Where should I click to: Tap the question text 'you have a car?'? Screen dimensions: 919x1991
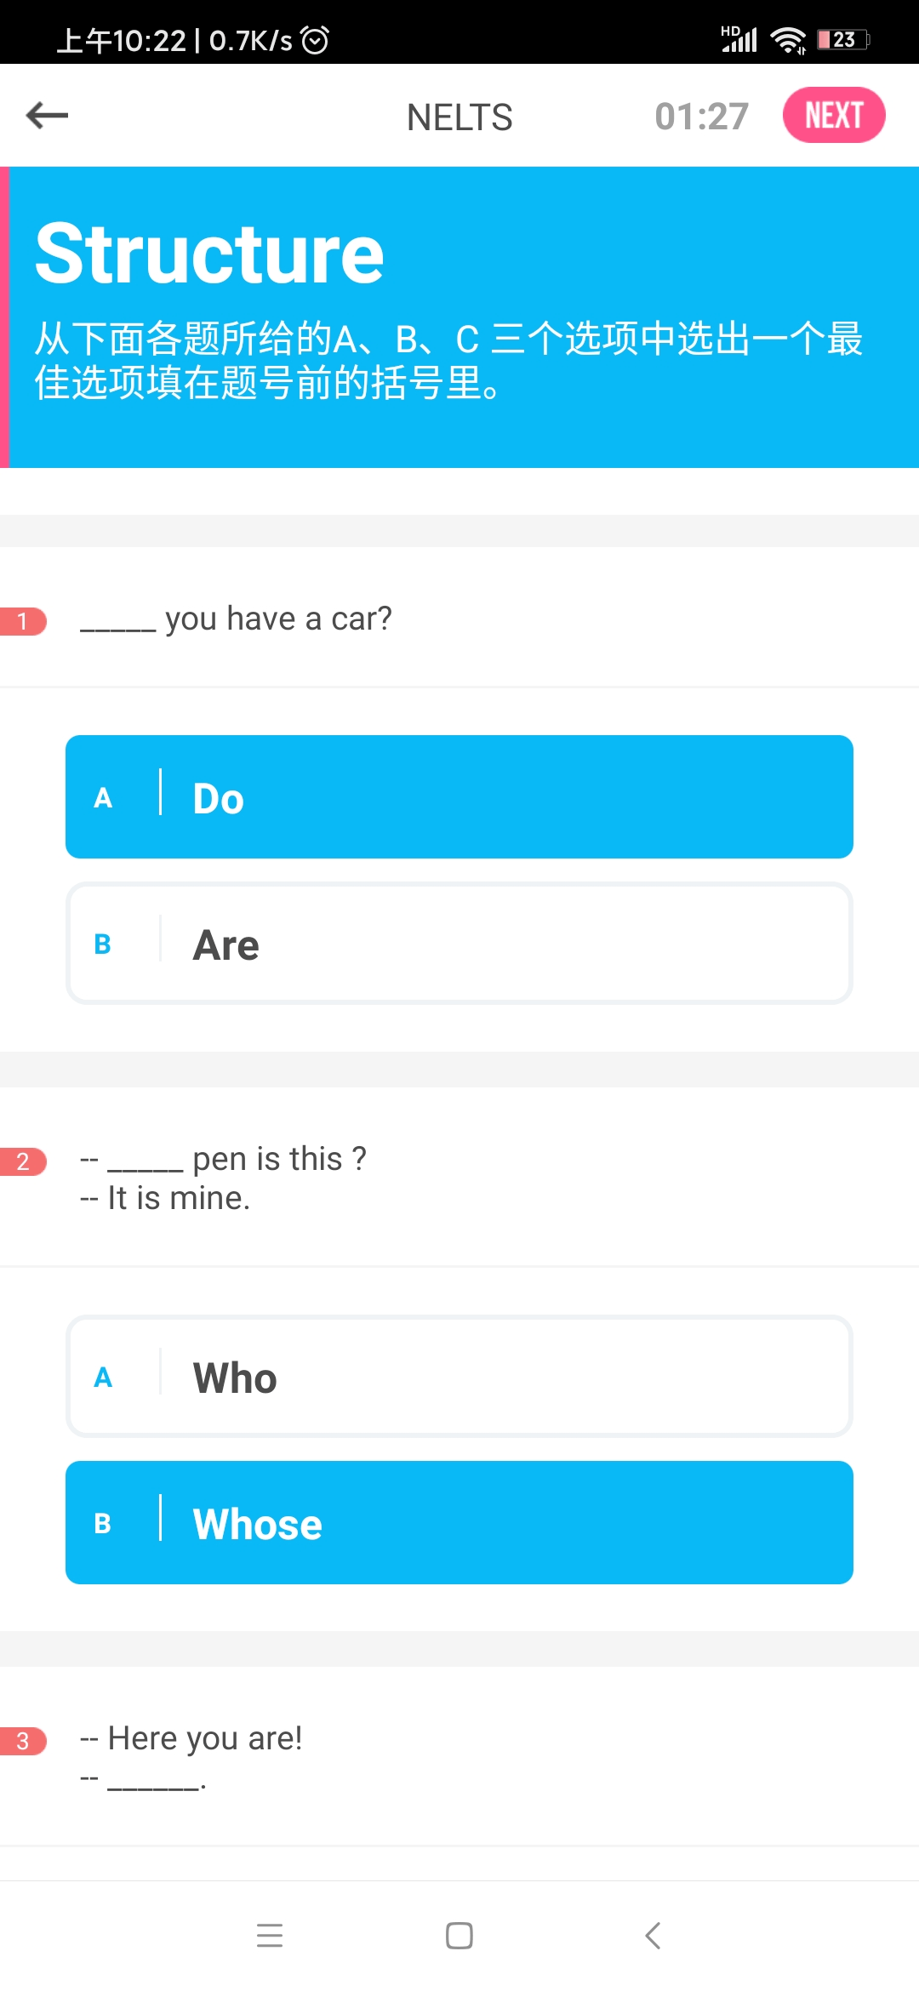tap(278, 619)
